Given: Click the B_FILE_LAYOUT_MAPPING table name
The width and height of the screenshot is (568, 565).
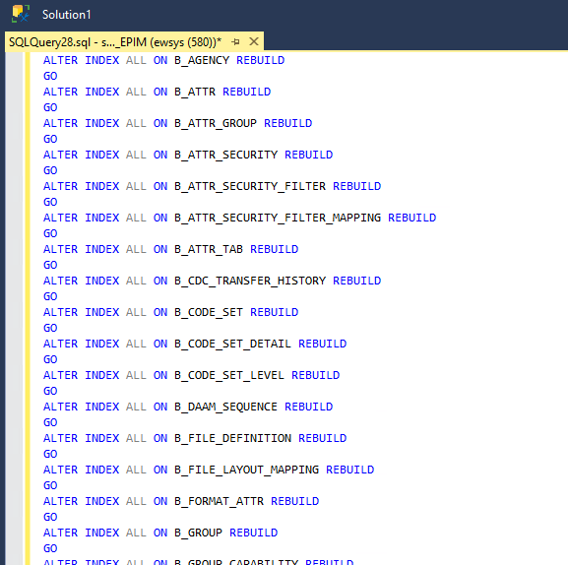Looking at the screenshot, I should tap(247, 470).
